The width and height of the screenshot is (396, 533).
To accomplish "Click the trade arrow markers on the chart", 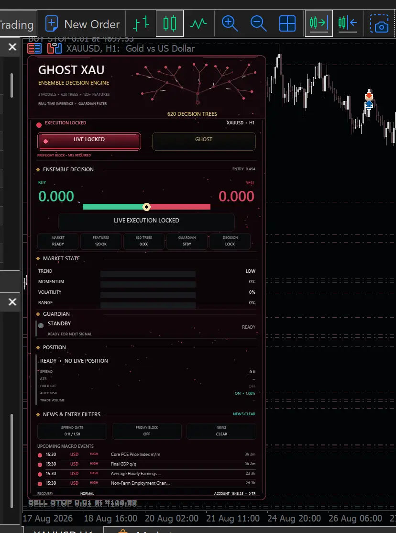I will pos(369,101).
